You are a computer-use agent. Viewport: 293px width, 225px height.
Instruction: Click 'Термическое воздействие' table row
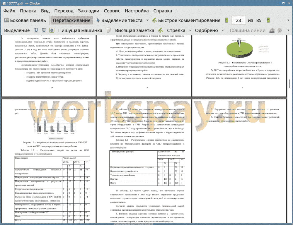(x=147, y=175)
